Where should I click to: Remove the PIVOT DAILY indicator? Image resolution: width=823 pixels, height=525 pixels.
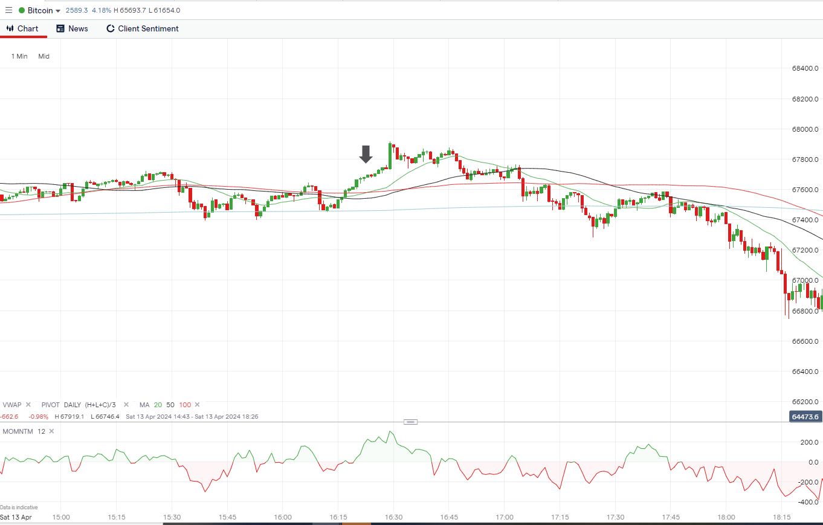(x=126, y=405)
